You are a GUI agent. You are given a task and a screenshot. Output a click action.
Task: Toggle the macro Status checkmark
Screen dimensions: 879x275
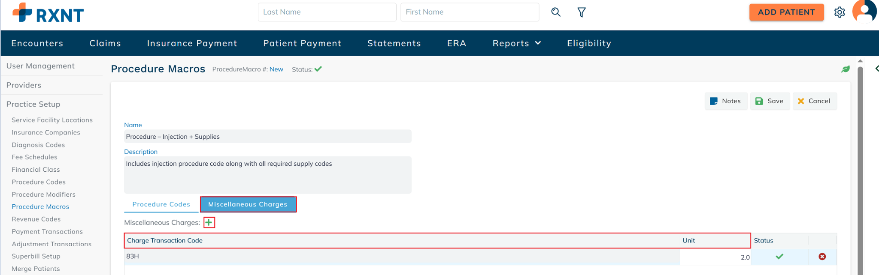[318, 69]
